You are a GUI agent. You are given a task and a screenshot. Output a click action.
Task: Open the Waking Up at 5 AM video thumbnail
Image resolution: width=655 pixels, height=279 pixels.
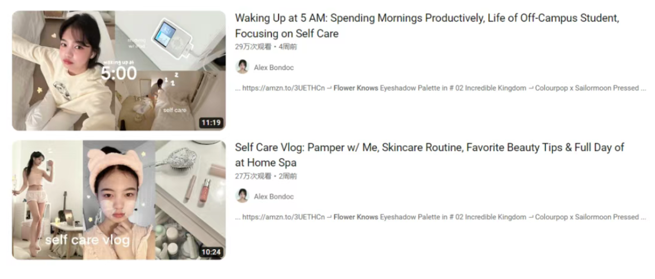(x=119, y=71)
